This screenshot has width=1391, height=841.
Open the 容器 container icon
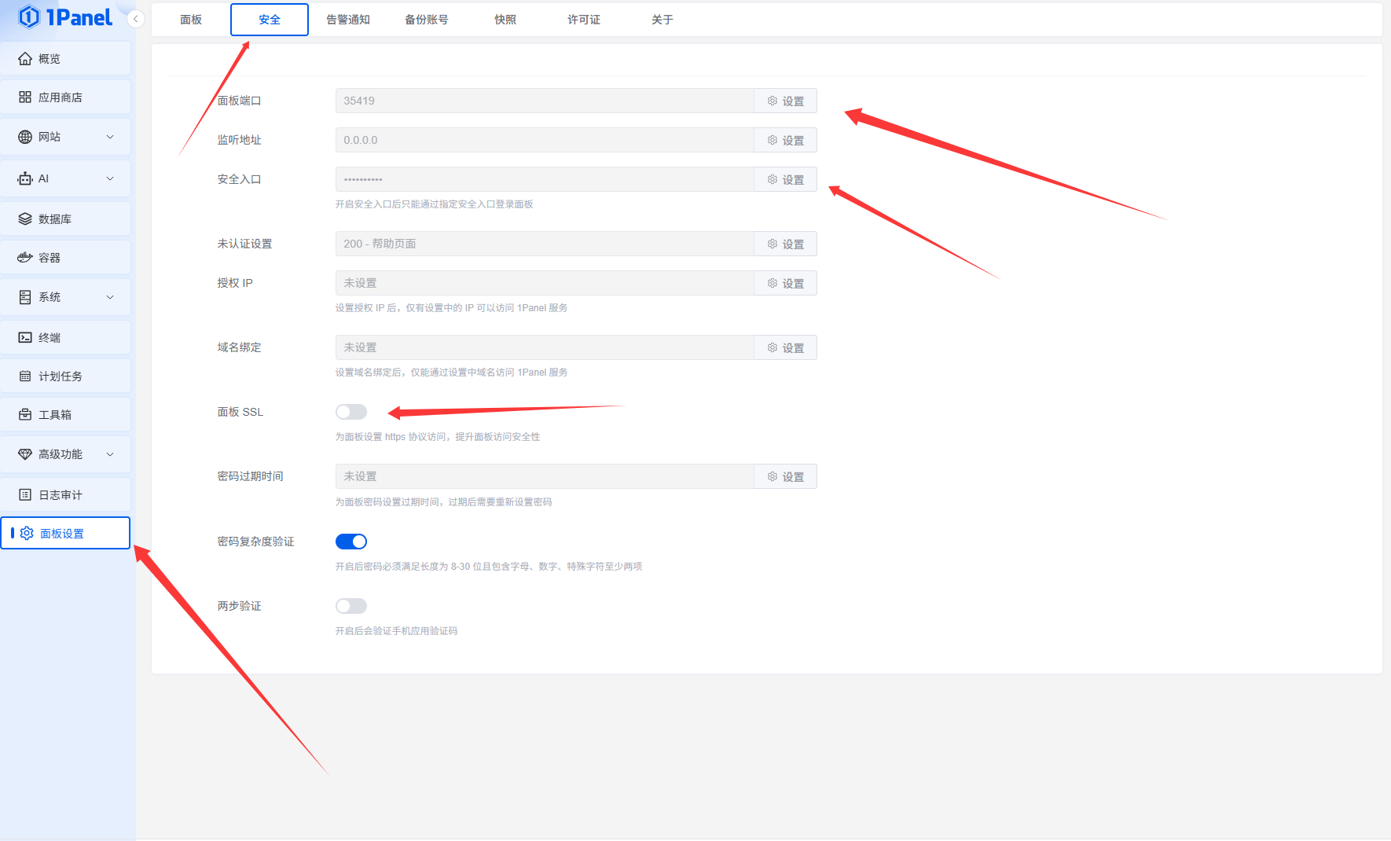click(25, 258)
